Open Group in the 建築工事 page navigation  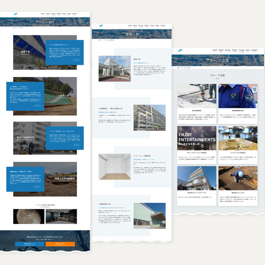click(152, 26)
